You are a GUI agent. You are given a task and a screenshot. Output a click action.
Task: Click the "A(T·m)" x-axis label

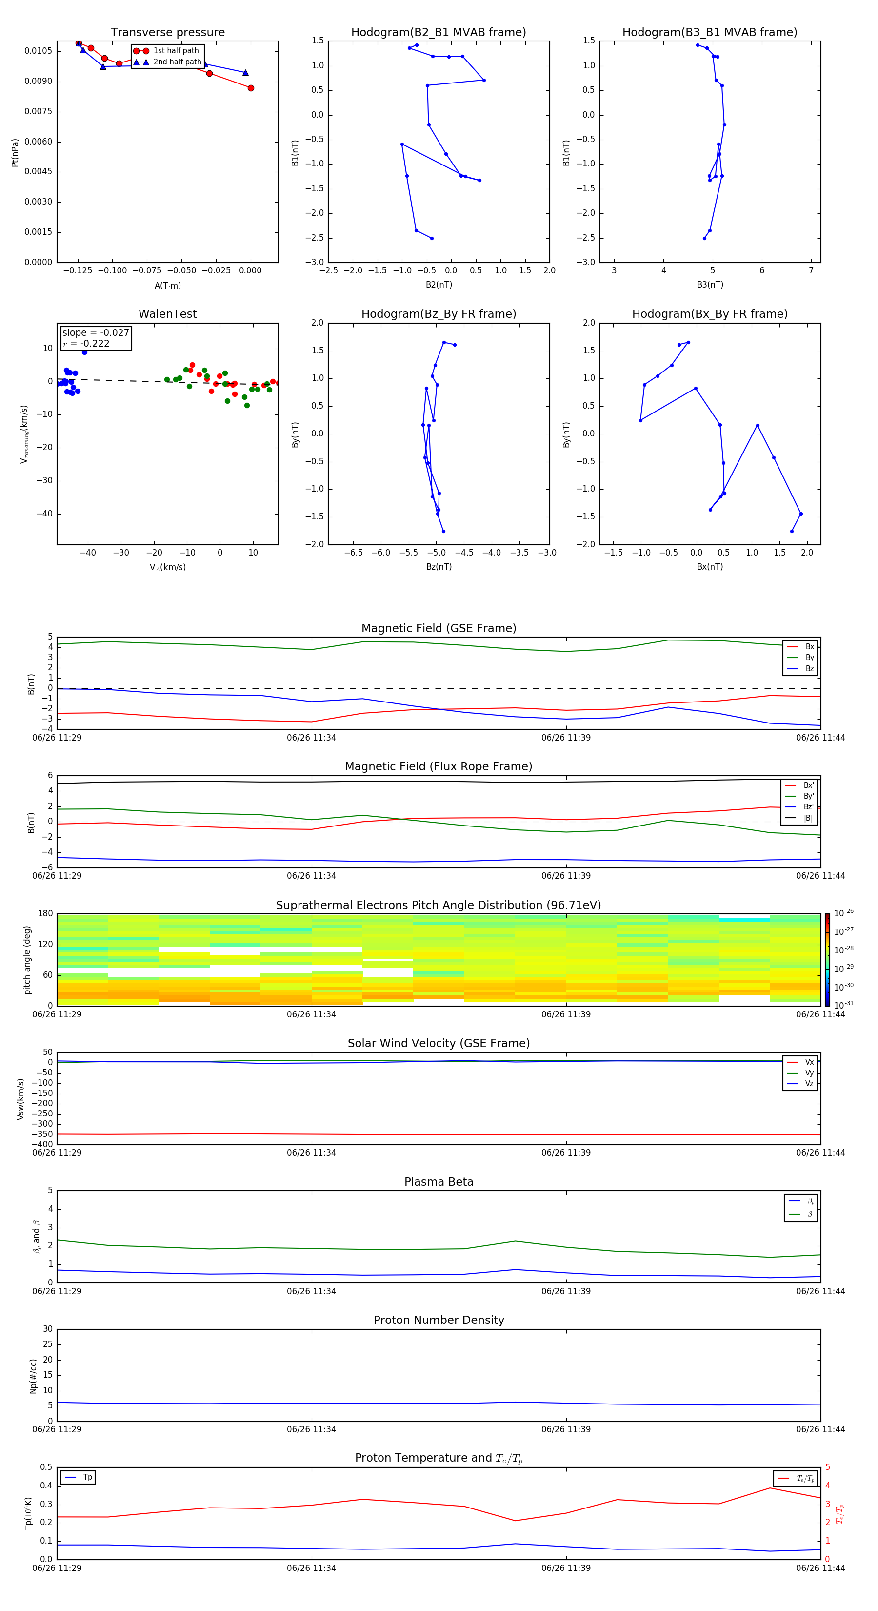(x=167, y=285)
